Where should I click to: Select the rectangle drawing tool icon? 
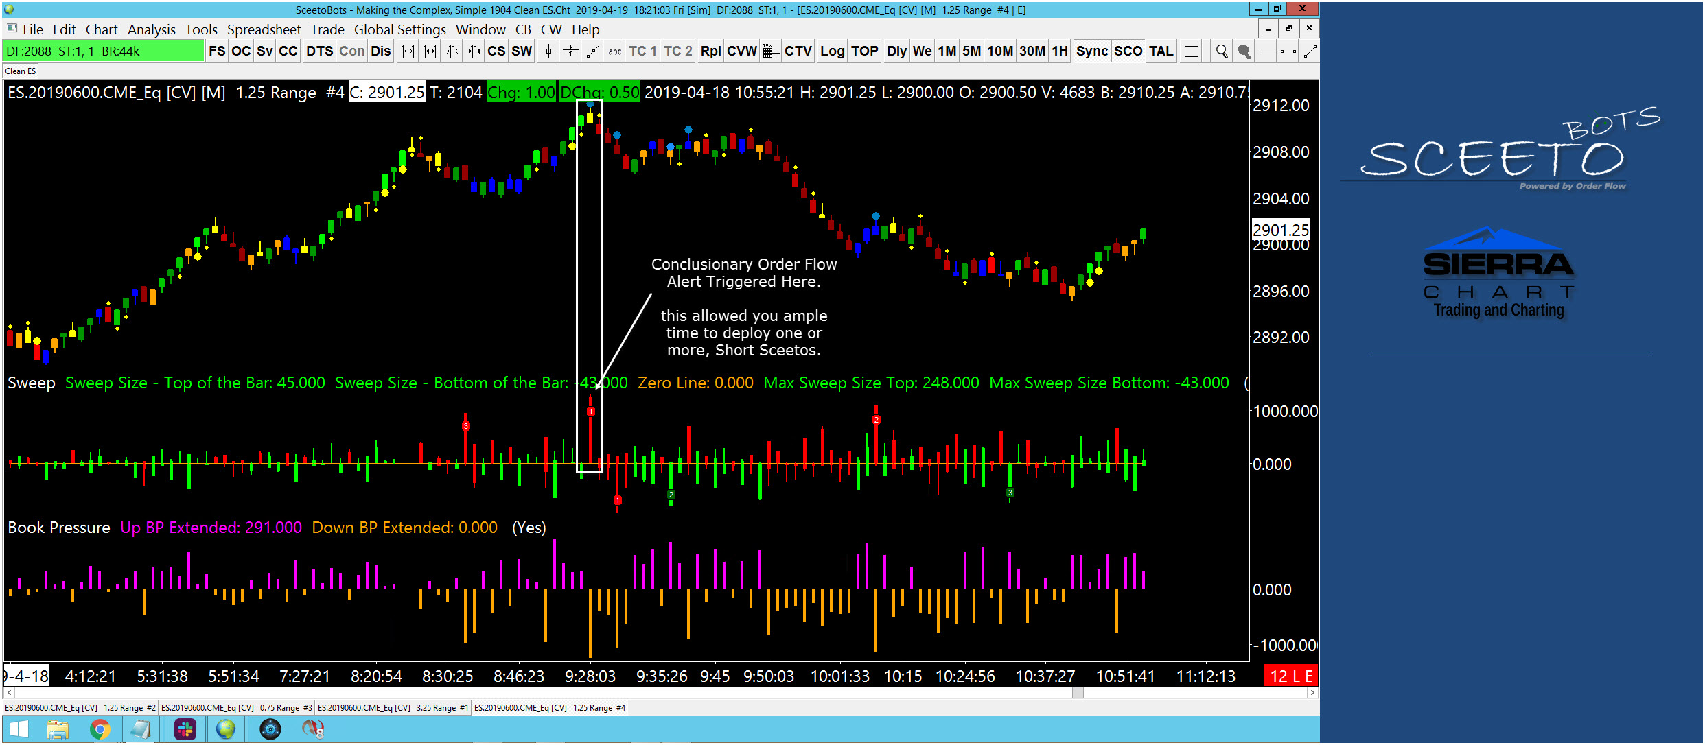pyautogui.click(x=1192, y=51)
